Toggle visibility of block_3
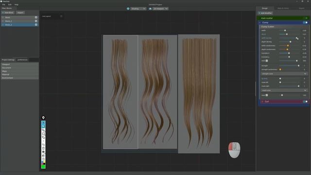Viewport: 311px width, 175px height. click(x=36, y=25)
